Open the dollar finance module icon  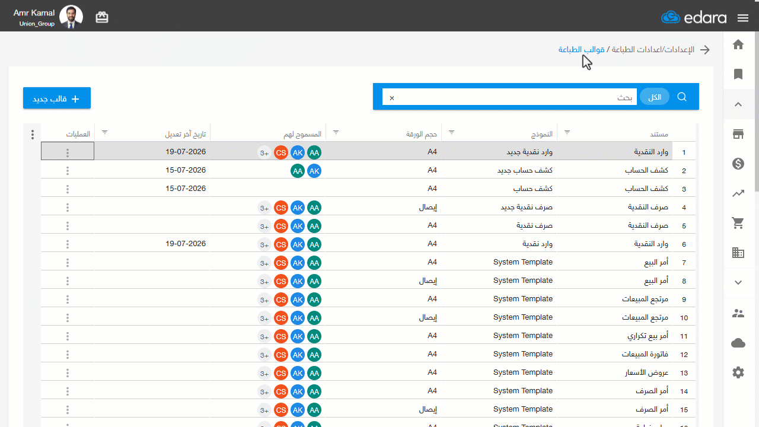click(x=738, y=164)
